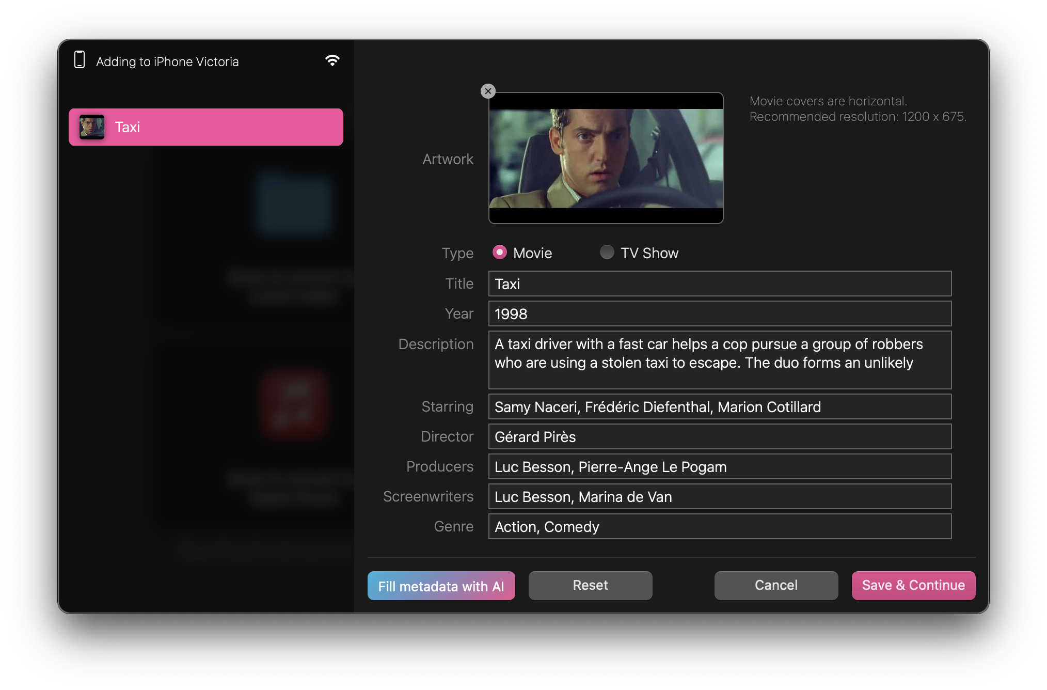Click the Cancel button
1047x690 pixels.
(x=776, y=585)
